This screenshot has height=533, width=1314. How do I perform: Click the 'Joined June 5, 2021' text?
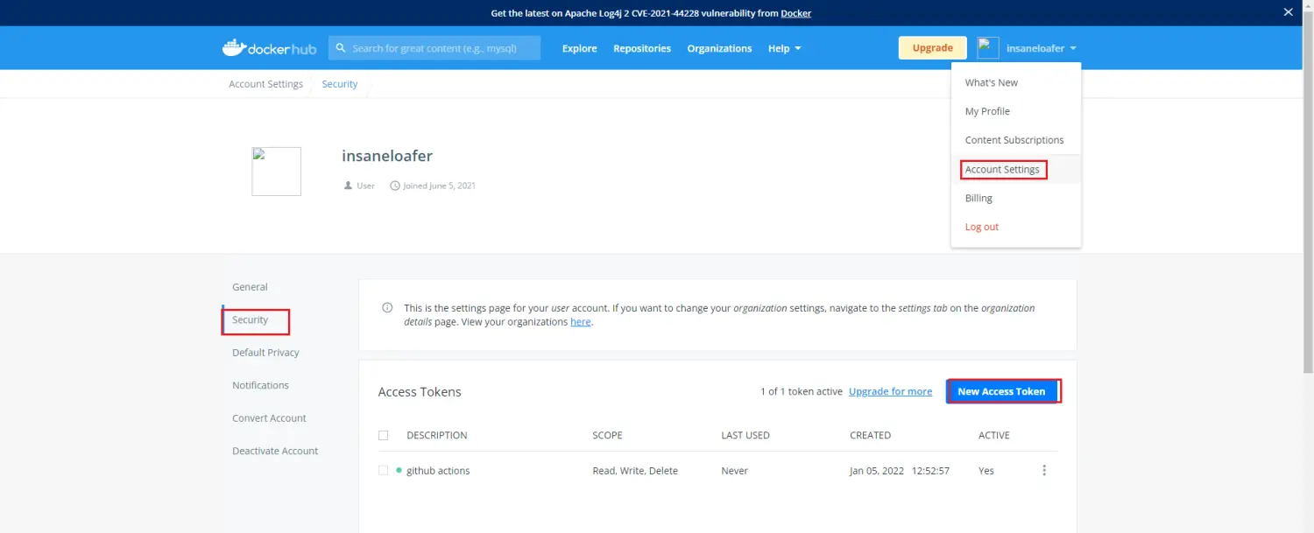439,186
